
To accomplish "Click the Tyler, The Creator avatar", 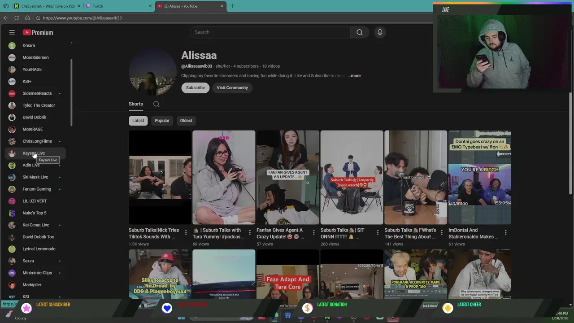I will [12, 105].
